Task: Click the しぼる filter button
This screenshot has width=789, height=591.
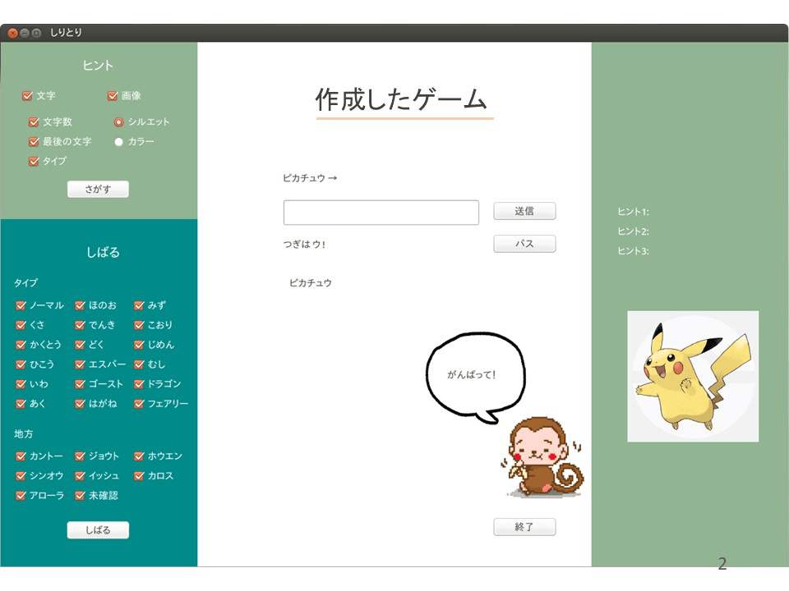Action: pos(98,529)
